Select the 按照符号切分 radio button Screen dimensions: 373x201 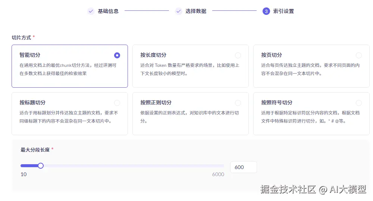click(x=359, y=103)
